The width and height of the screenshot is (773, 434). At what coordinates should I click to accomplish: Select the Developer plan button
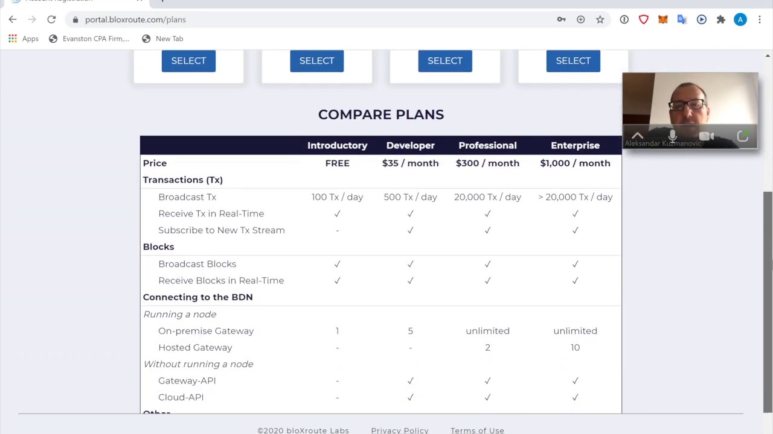[x=317, y=61]
